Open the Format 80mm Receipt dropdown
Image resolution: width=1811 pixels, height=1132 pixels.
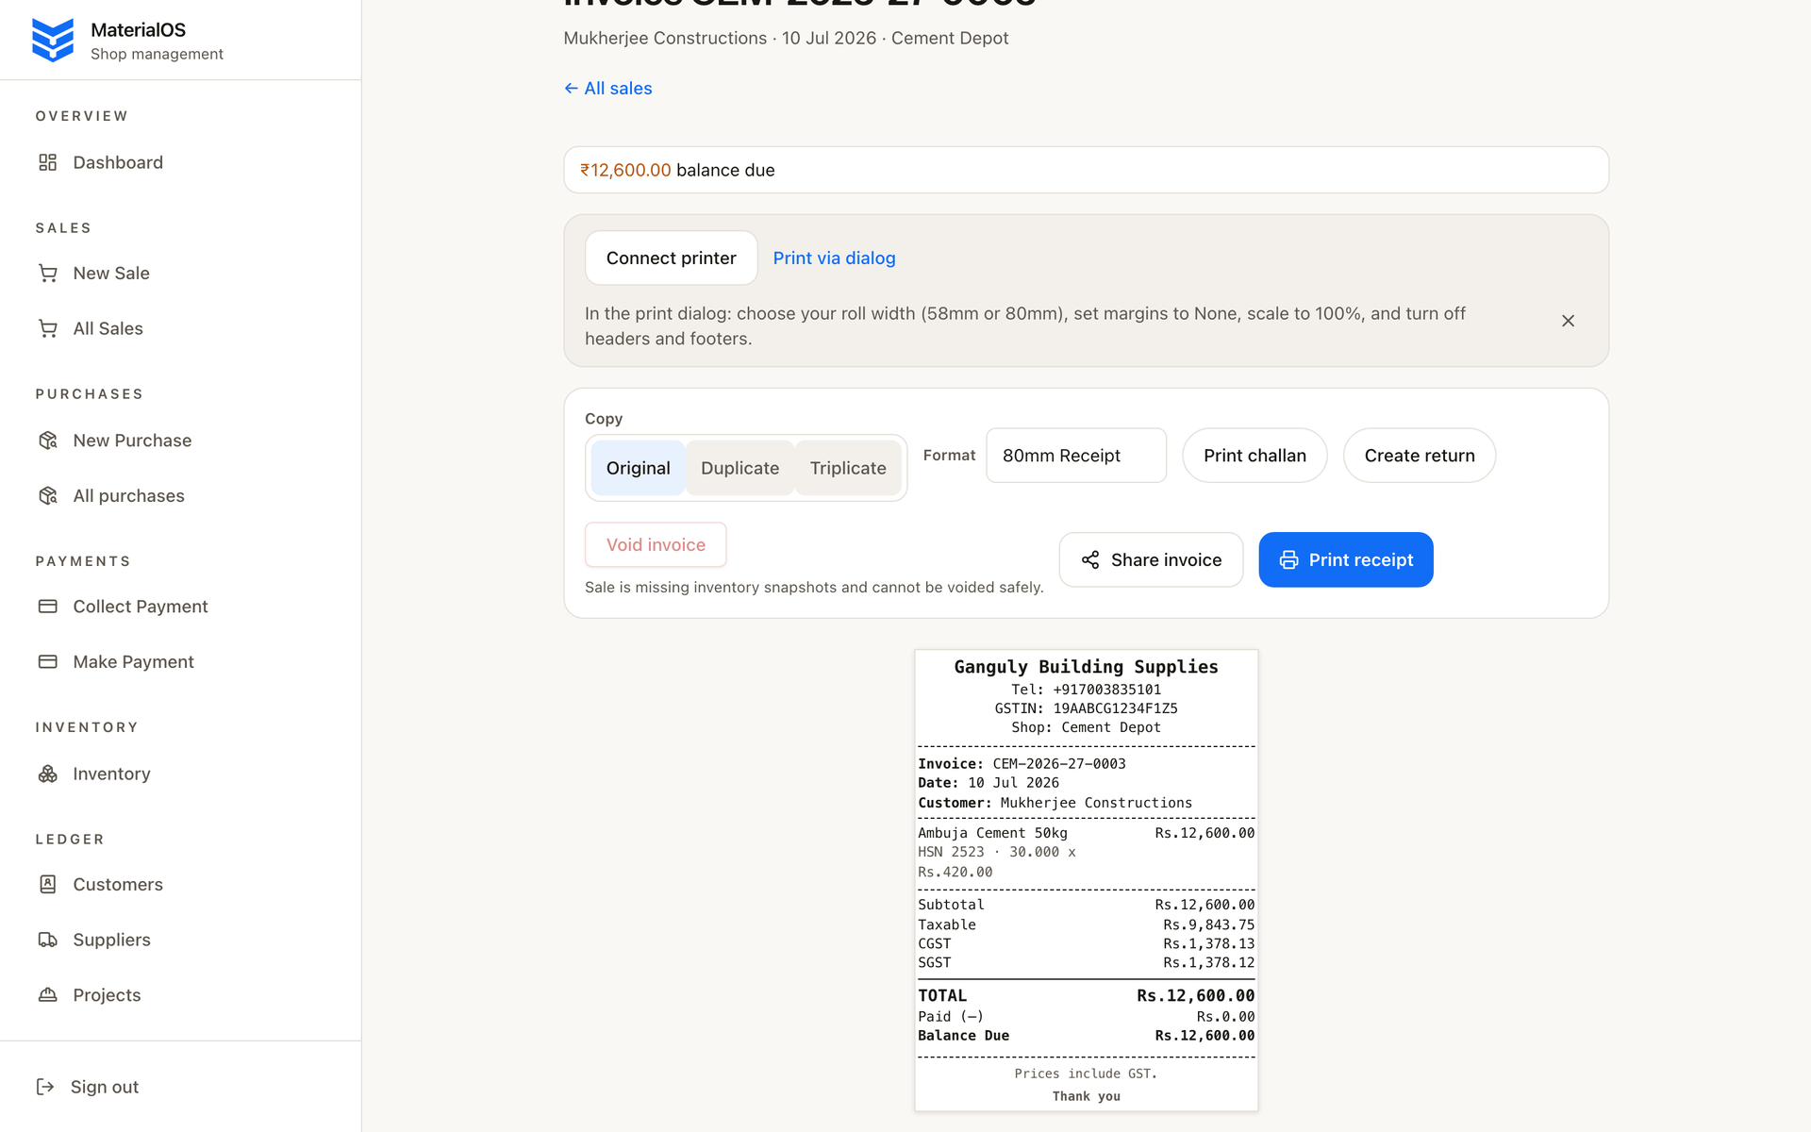pyautogui.click(x=1076, y=456)
